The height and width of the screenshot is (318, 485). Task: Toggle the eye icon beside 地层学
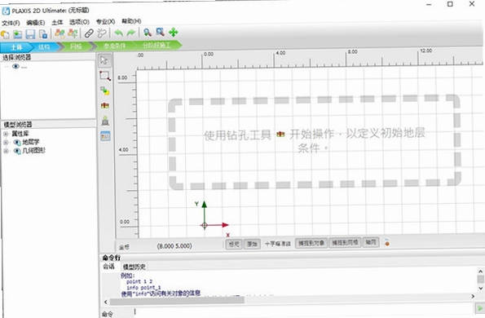tap(17, 143)
